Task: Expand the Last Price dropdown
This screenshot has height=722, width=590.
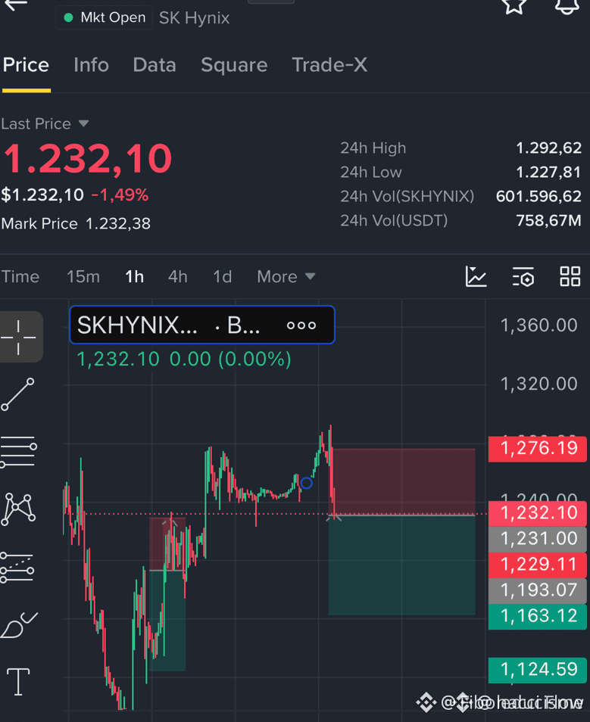Action: click(x=45, y=124)
